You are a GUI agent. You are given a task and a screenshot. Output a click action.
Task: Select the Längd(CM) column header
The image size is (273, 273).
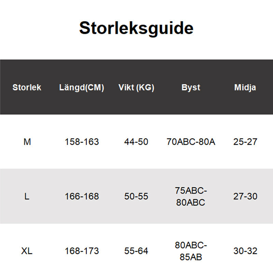click(82, 87)
